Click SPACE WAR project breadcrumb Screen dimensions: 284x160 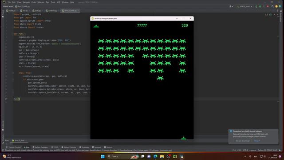pos(8,6)
